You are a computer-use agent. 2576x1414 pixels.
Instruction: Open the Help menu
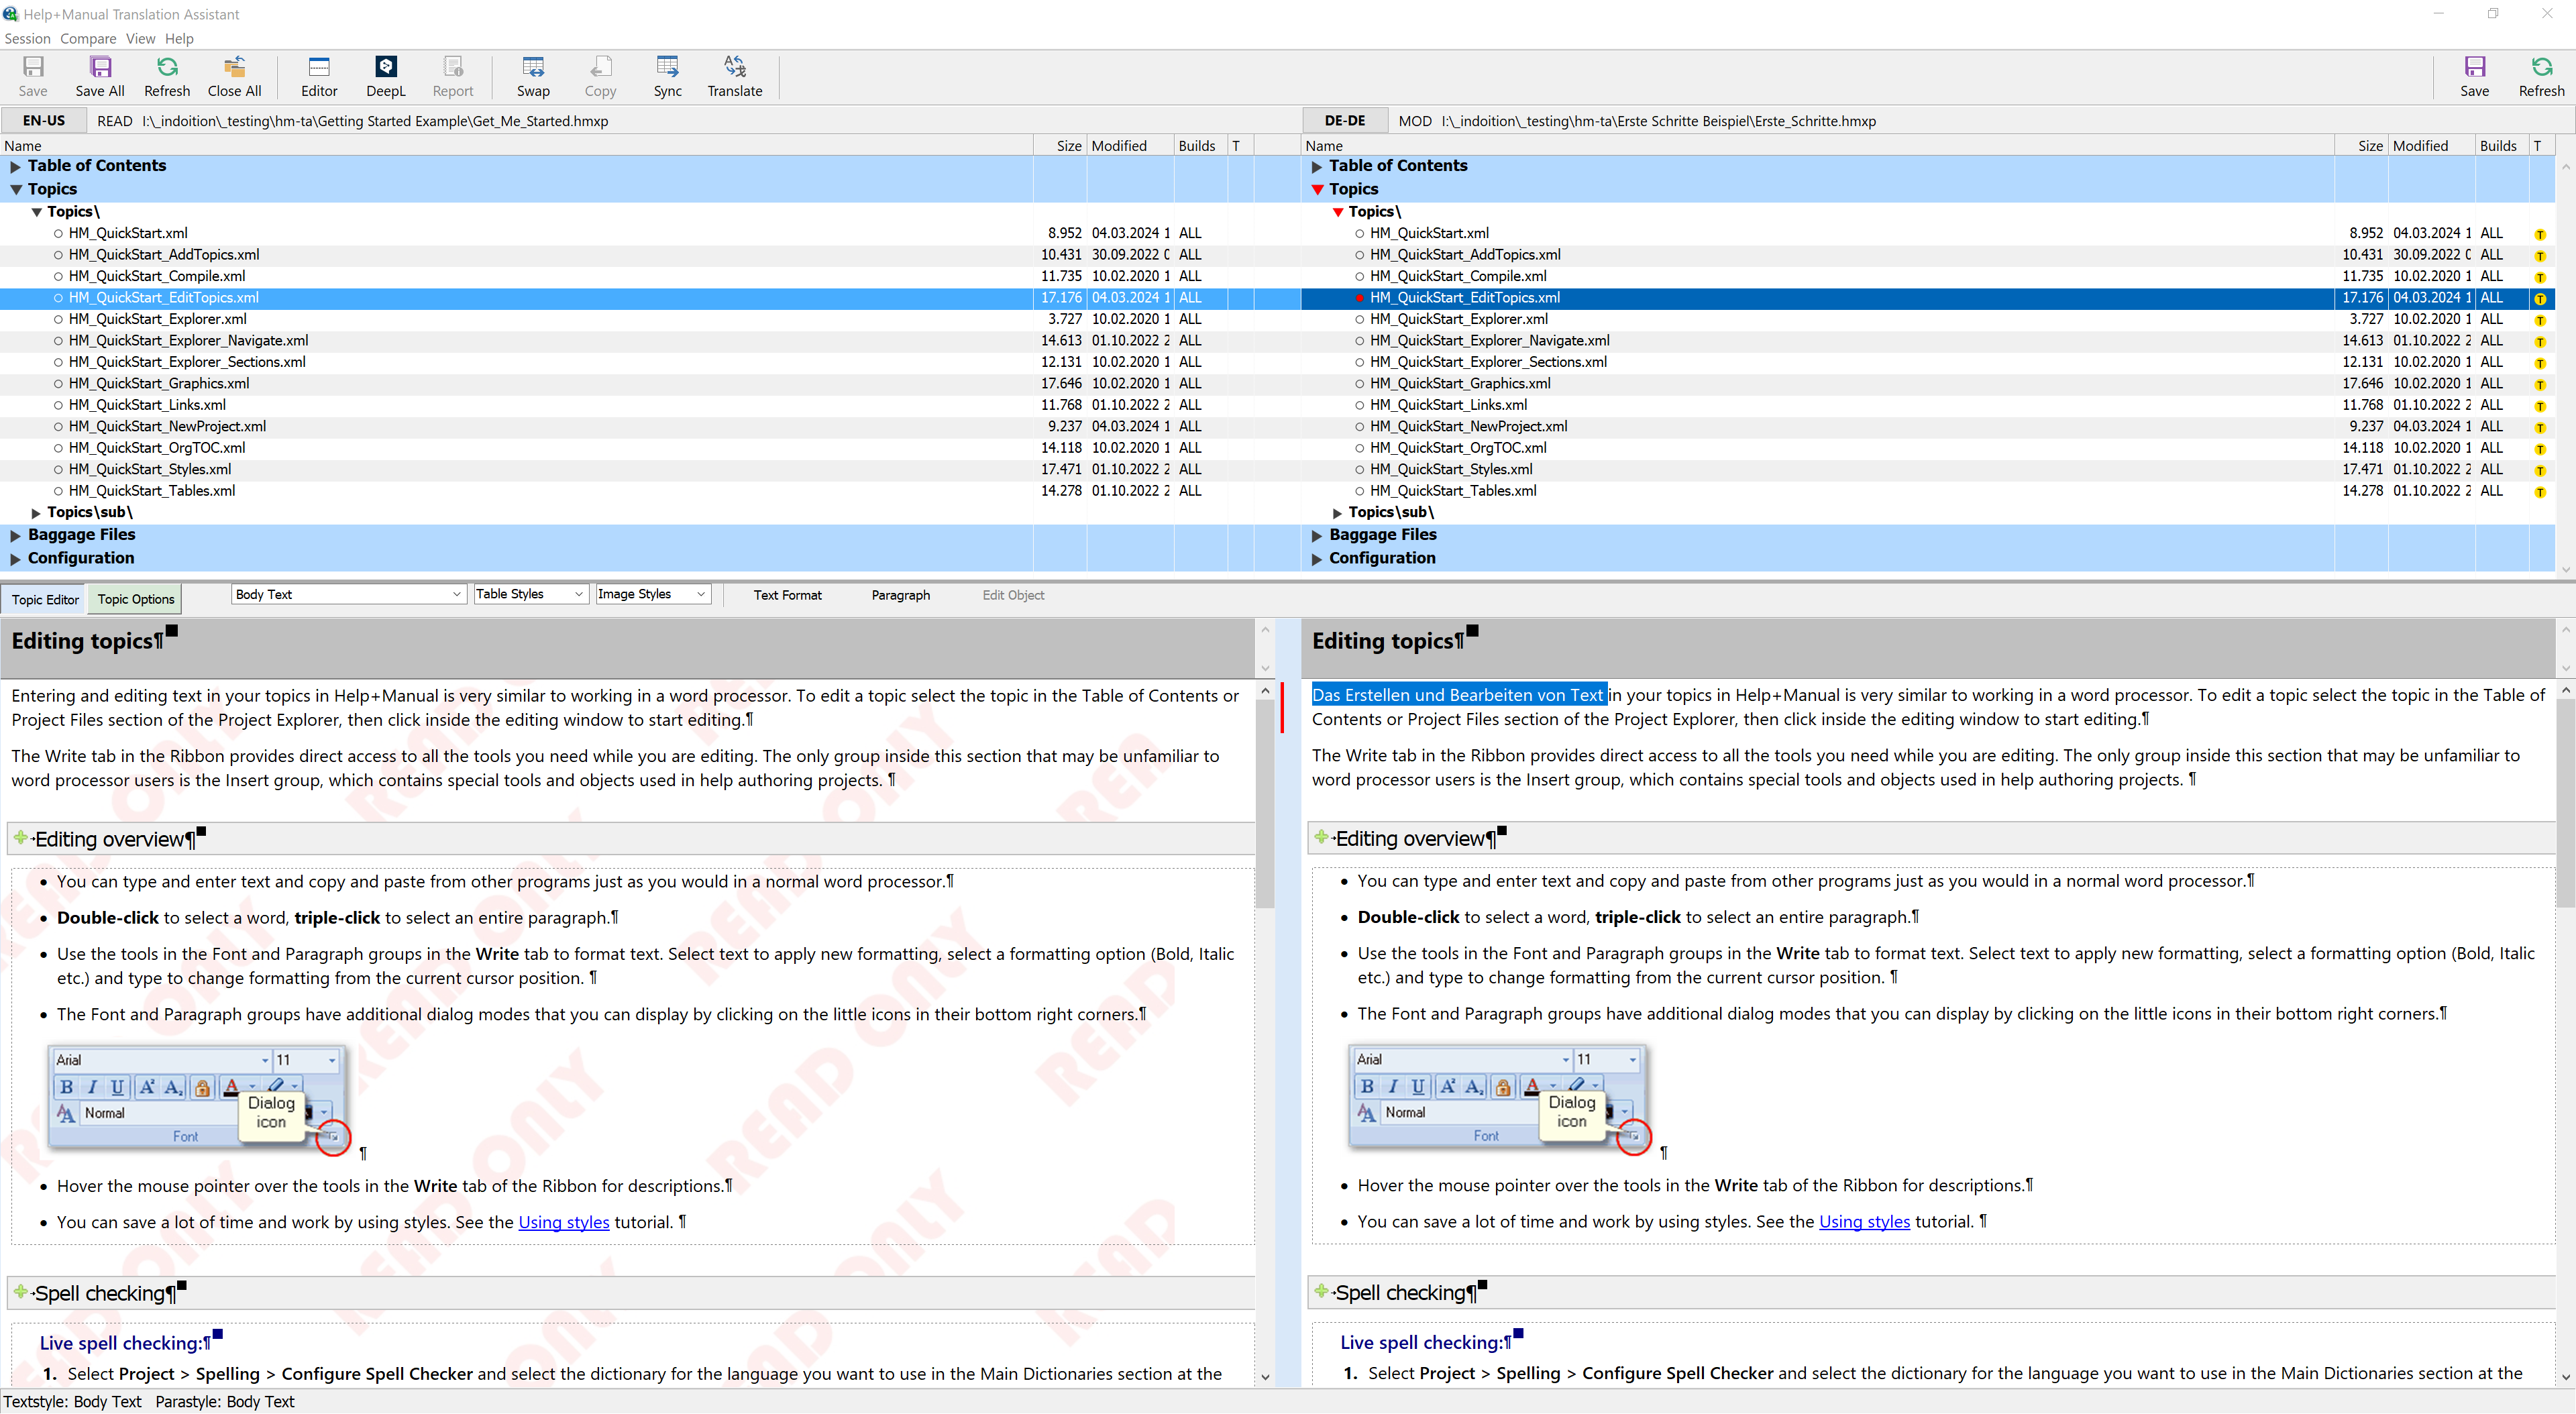coord(179,38)
